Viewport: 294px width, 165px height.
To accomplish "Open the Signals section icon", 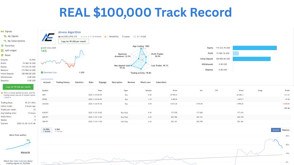I will 2,31.
